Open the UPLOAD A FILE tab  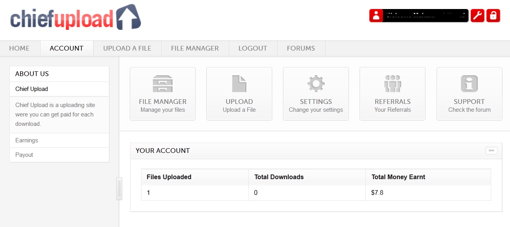click(127, 48)
